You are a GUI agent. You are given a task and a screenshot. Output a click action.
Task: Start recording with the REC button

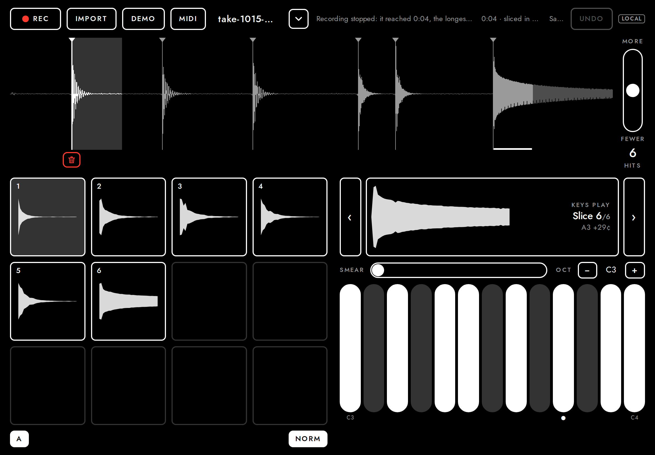tap(35, 19)
